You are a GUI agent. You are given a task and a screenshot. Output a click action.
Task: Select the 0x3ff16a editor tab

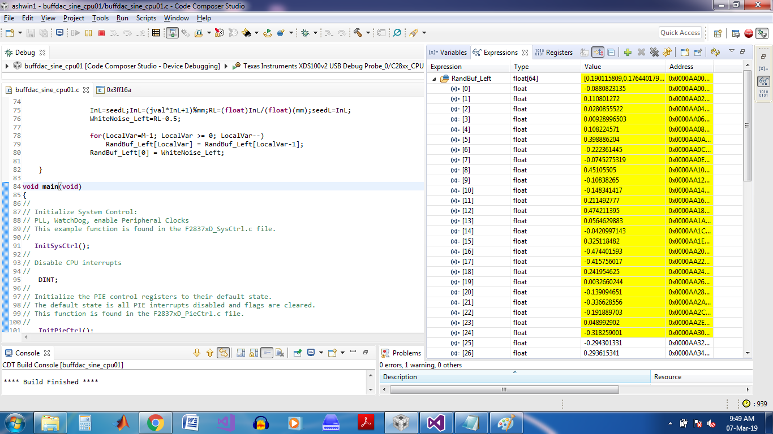tap(114, 90)
